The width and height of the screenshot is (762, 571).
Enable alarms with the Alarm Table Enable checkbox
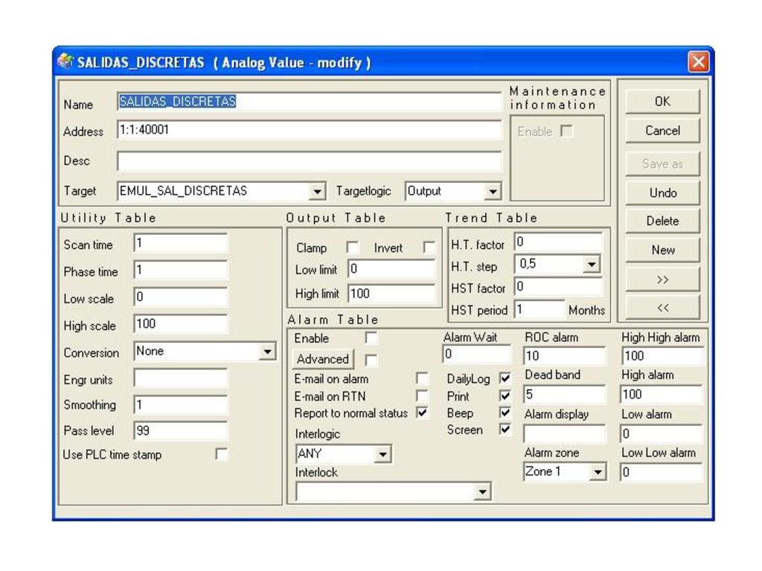(371, 338)
